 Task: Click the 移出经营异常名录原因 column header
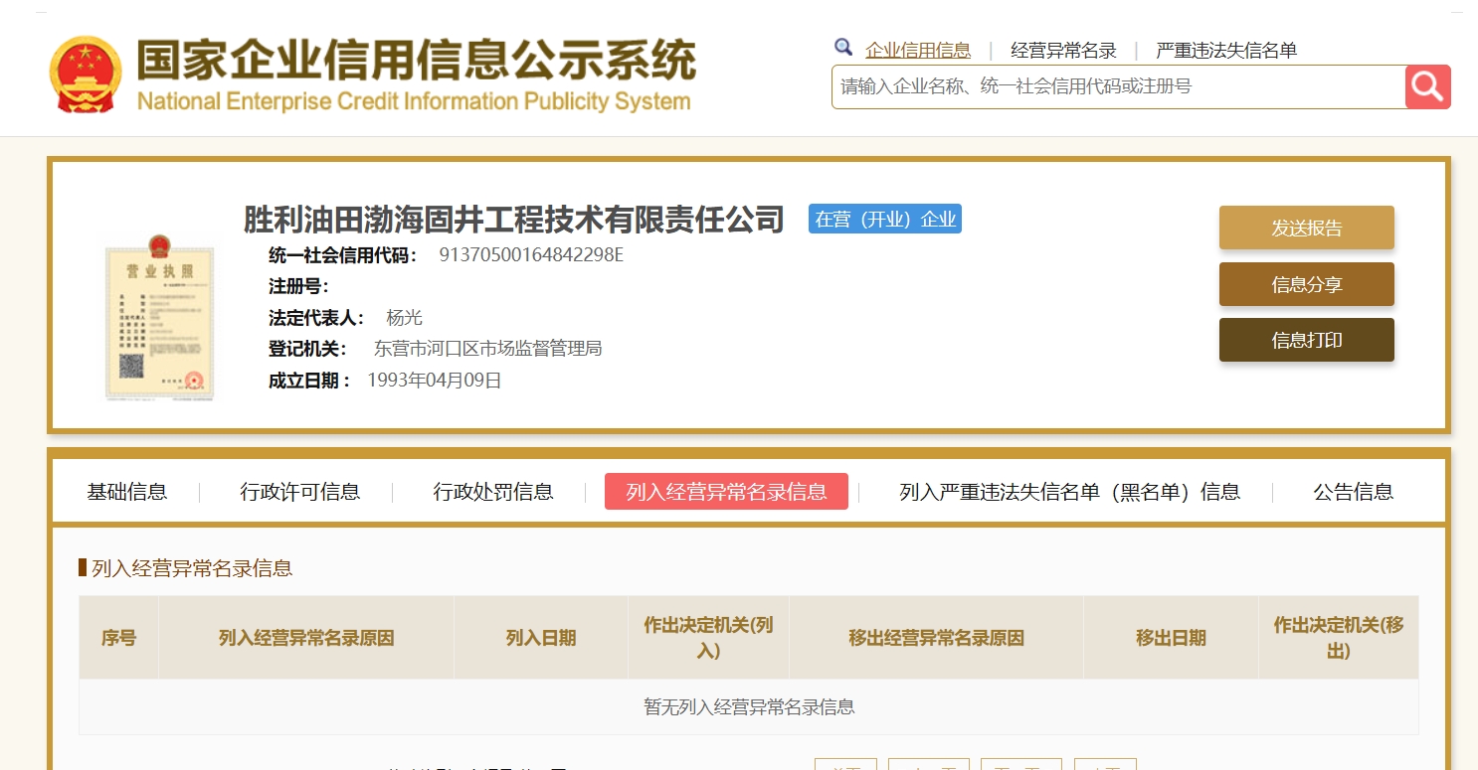point(936,638)
